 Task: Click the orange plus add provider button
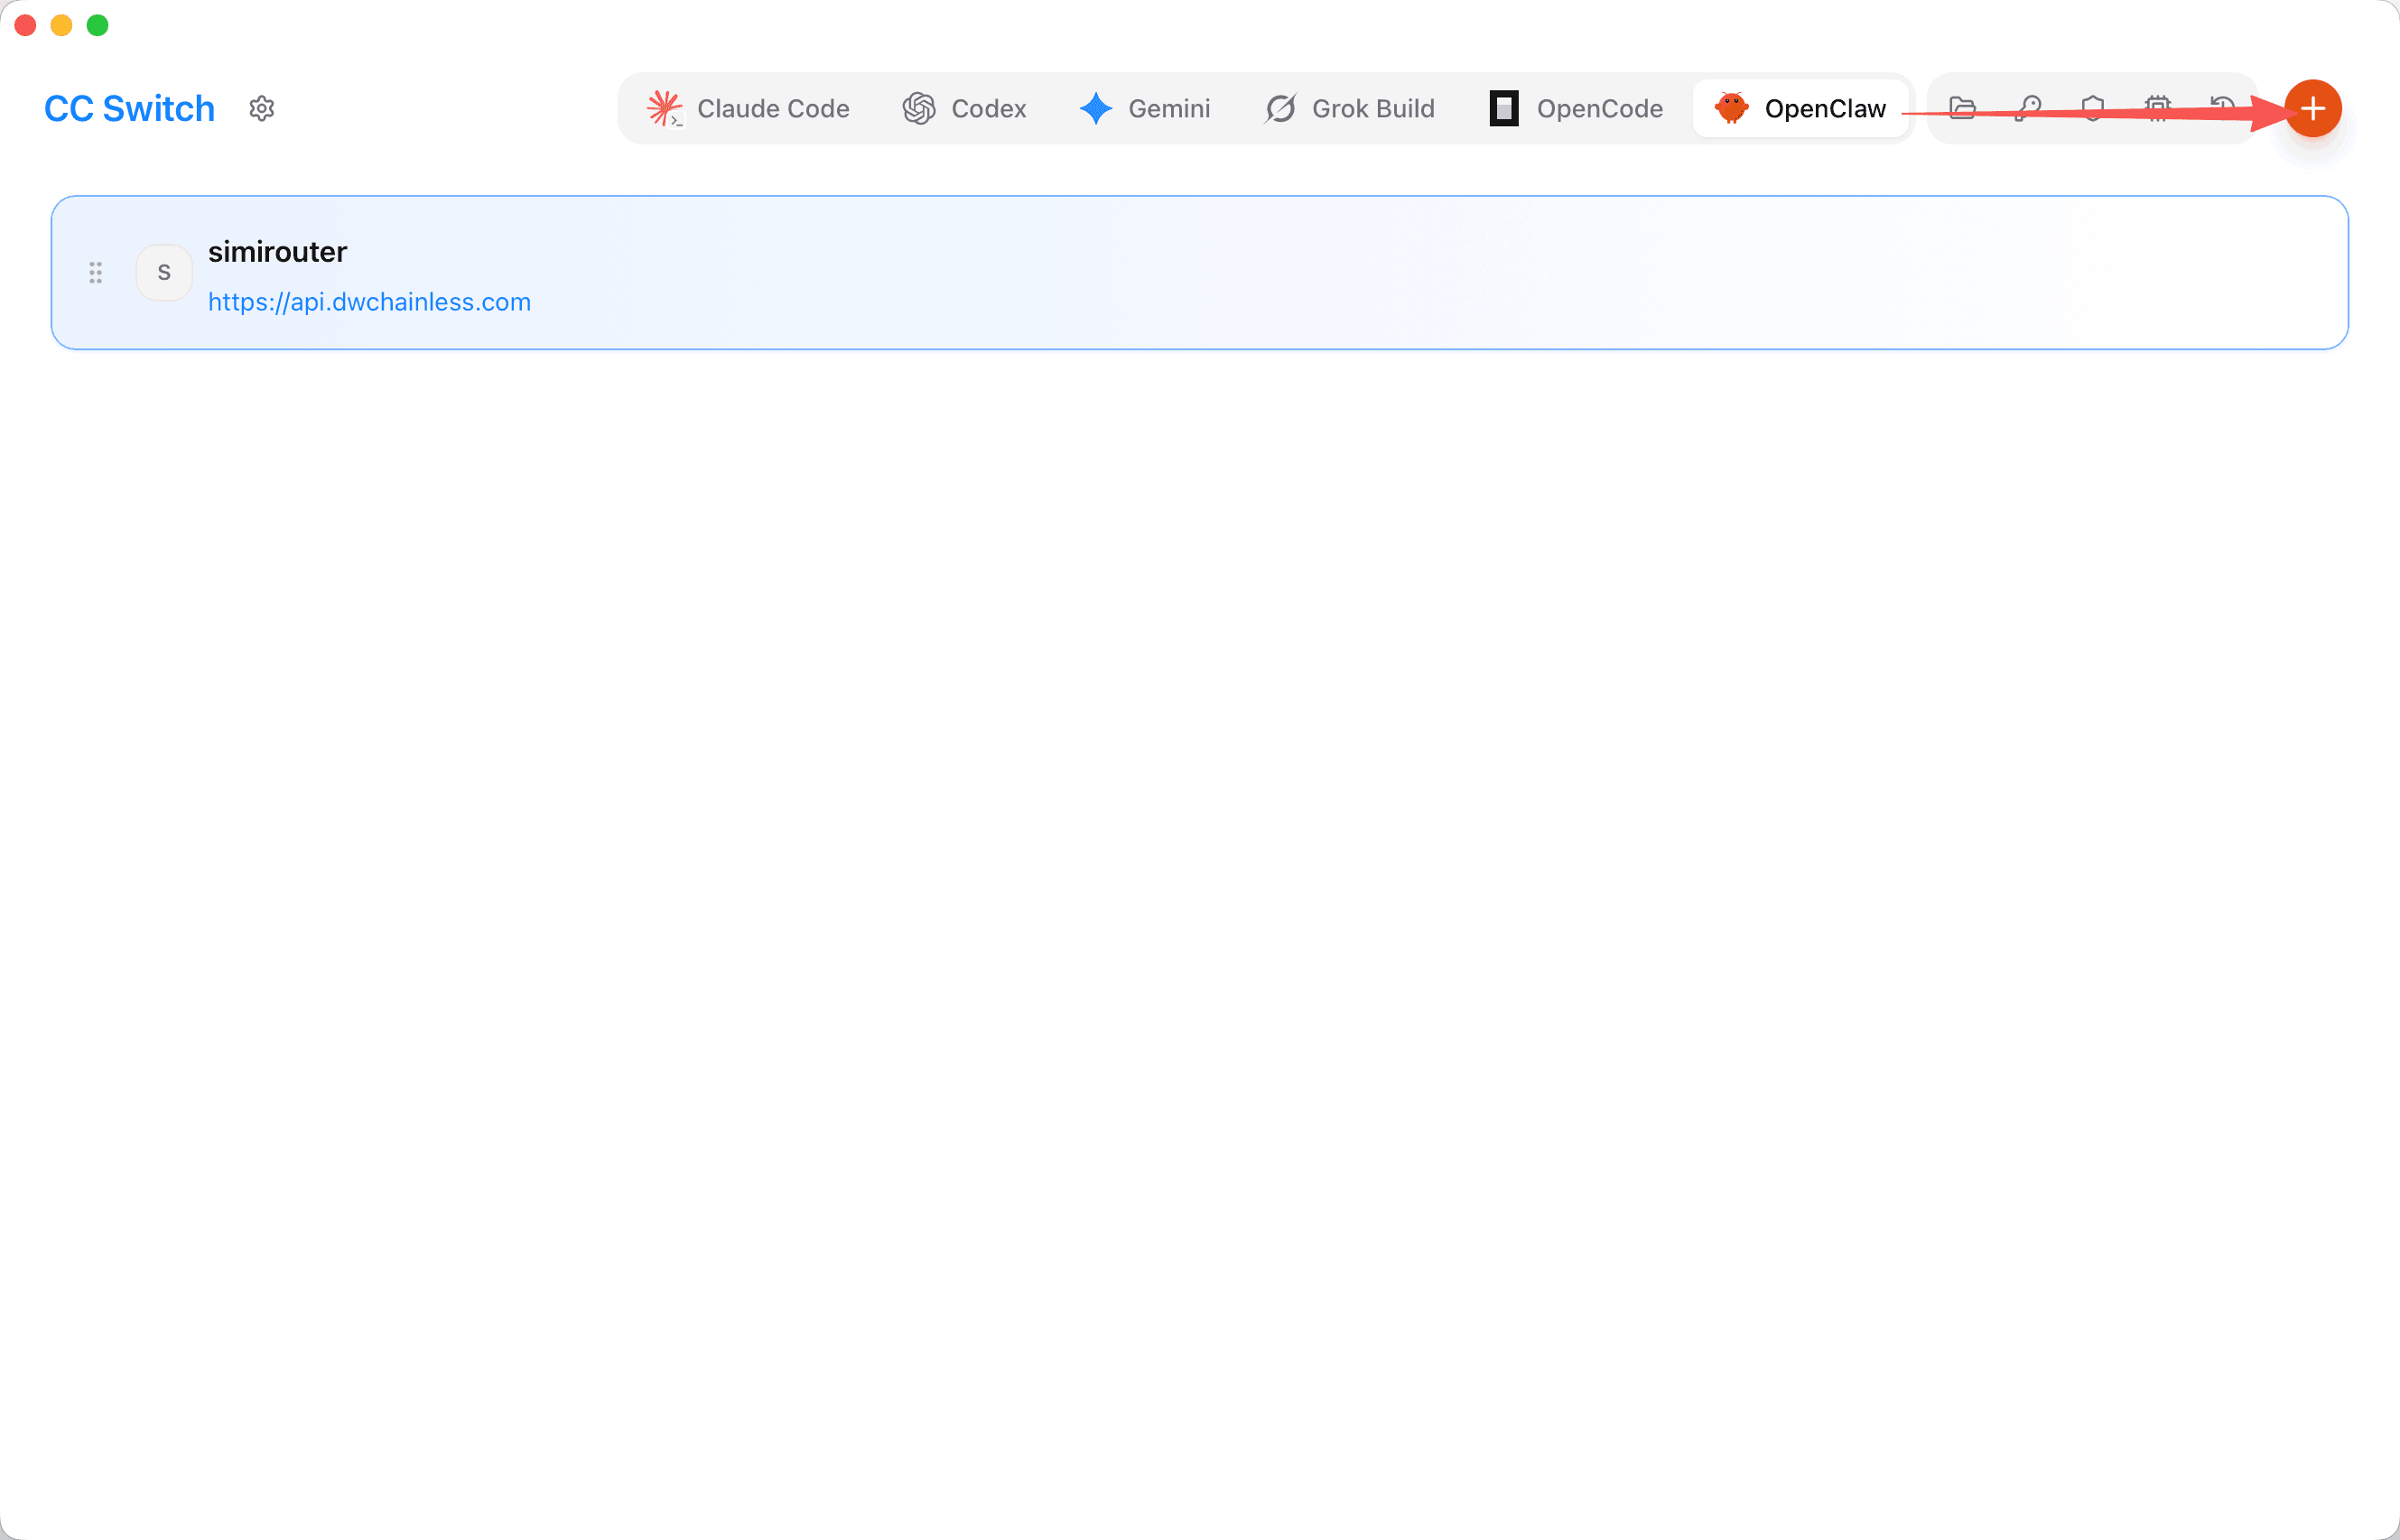click(2313, 108)
